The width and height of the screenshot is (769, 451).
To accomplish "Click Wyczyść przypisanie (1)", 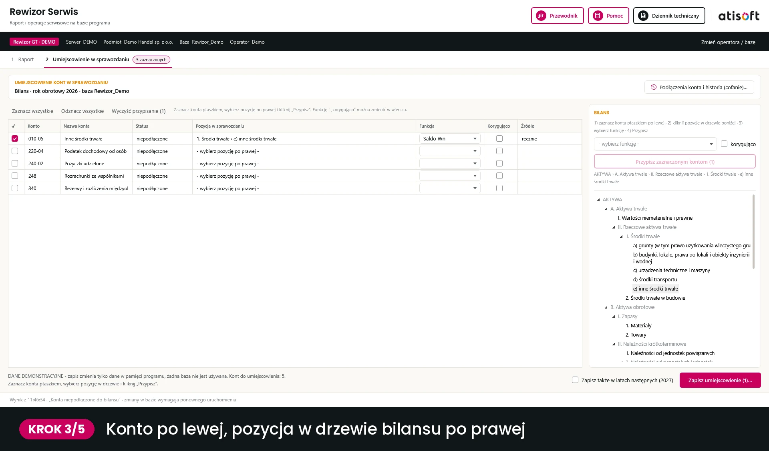I will point(139,111).
